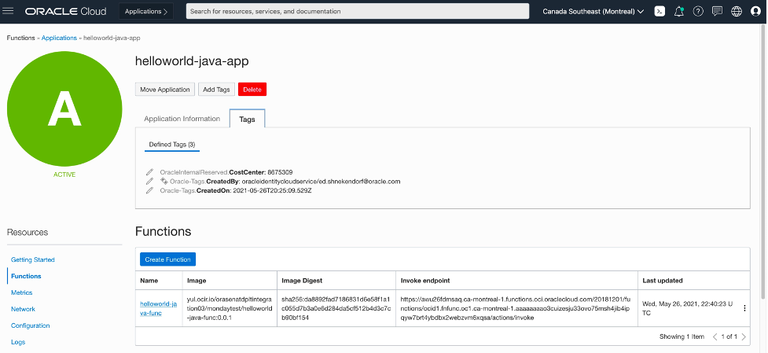Open the Cloud Shell terminal icon
The image size is (768, 353).
[660, 11]
